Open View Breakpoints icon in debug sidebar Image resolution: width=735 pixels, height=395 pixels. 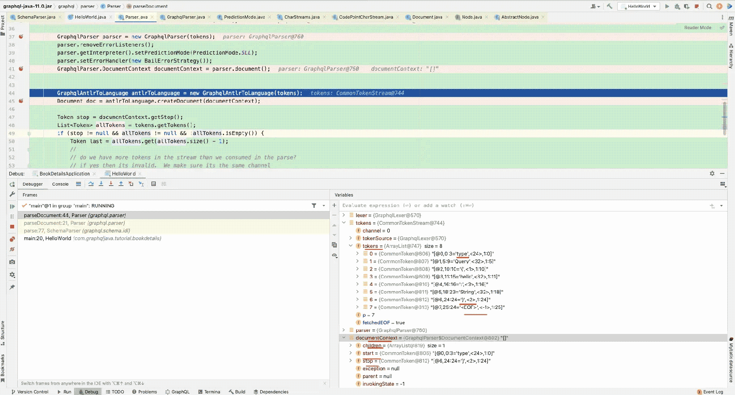(12, 239)
